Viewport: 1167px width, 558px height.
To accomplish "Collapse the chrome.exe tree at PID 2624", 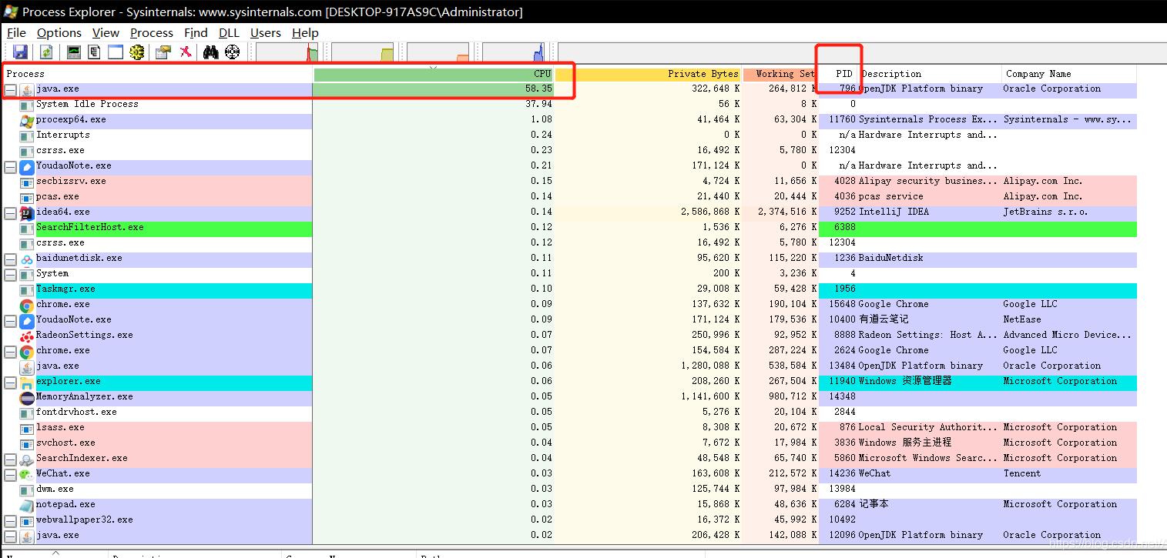I will click(x=11, y=351).
